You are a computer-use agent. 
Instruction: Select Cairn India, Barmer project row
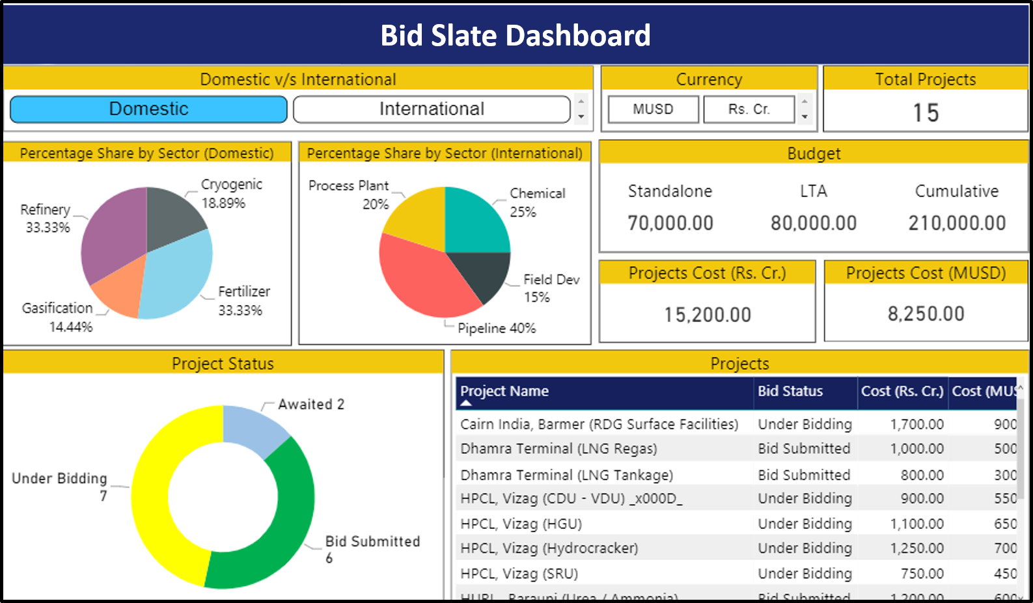pyautogui.click(x=599, y=424)
